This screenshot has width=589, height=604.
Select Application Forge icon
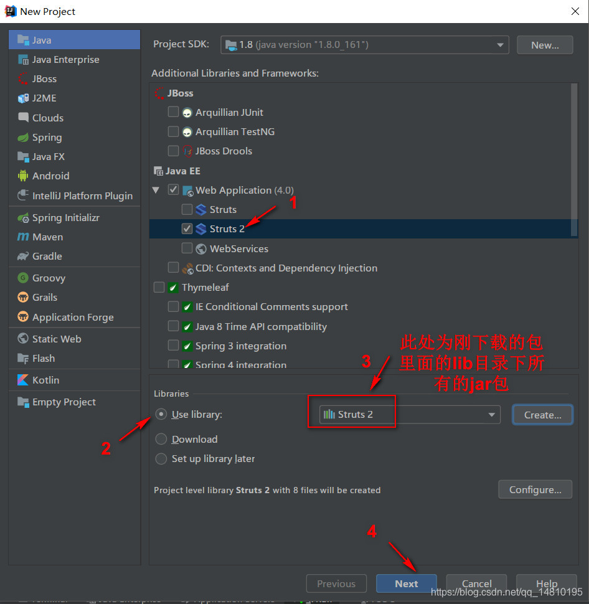tap(23, 317)
